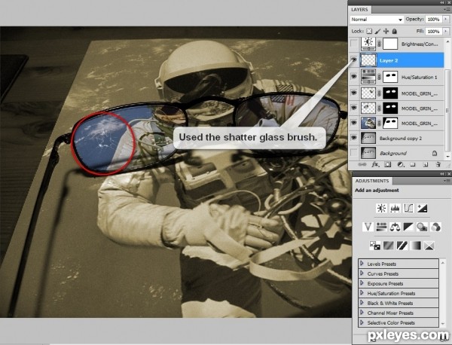Viewport: 452px width, 345px height.
Task: Add a Brightness/Contrast adjustment from Adjustments panel
Action: click(381, 208)
